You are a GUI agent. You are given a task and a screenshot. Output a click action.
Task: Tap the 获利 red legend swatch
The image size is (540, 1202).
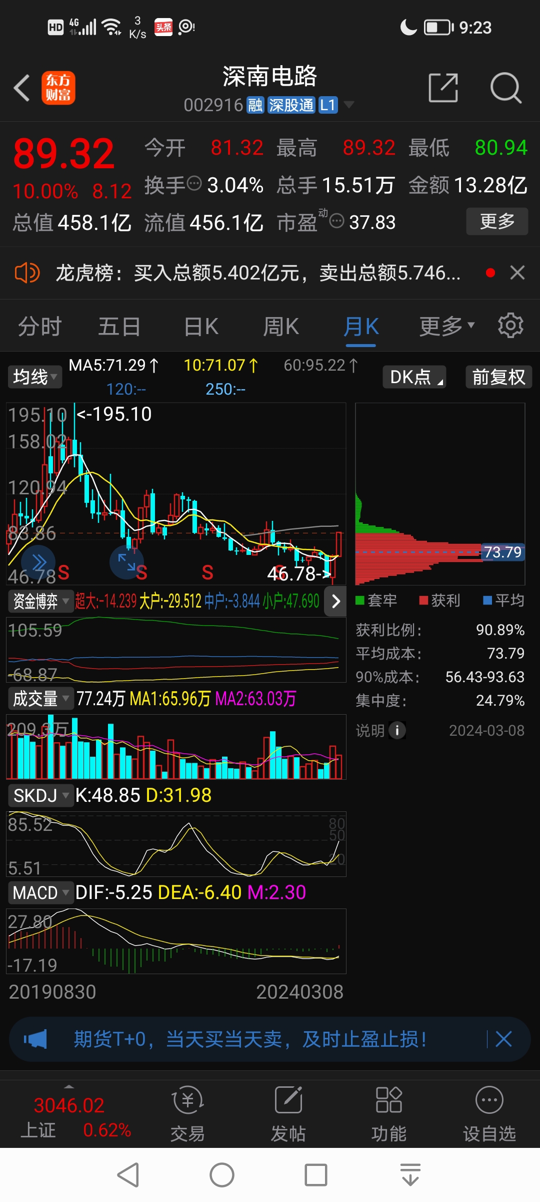(x=423, y=600)
